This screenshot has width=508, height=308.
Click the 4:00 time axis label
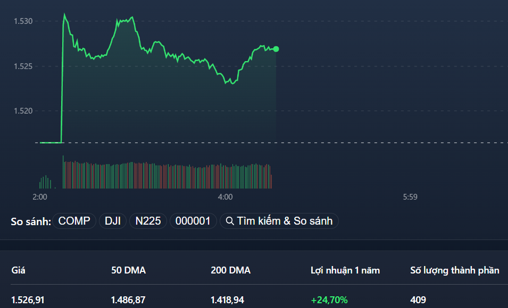(x=224, y=196)
